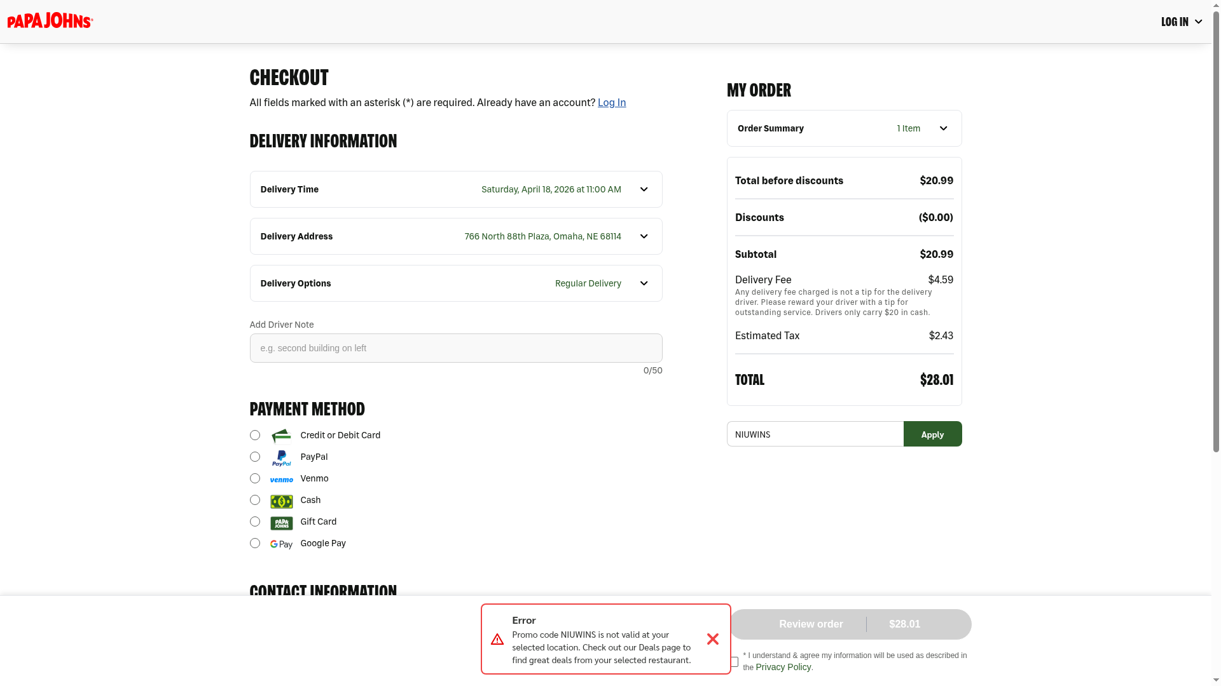Click the credit card payment icon
Image resolution: width=1221 pixels, height=686 pixels.
tap(281, 436)
